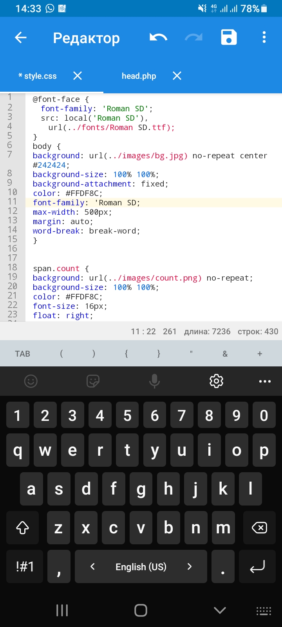This screenshot has height=627, width=282.
Task: Select the style.css tab
Action: tap(38, 76)
